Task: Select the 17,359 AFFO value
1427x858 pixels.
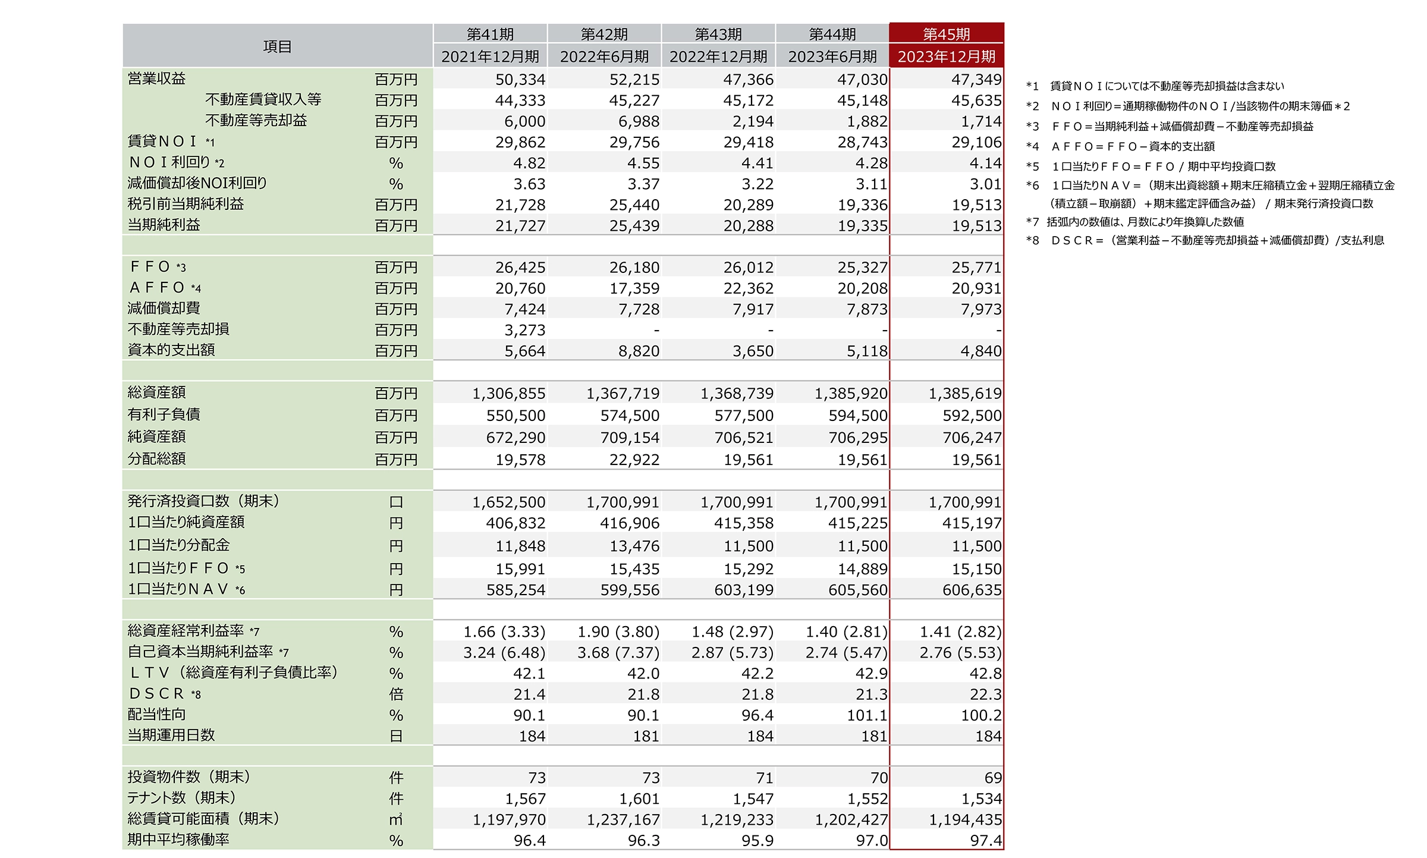Action: (634, 288)
